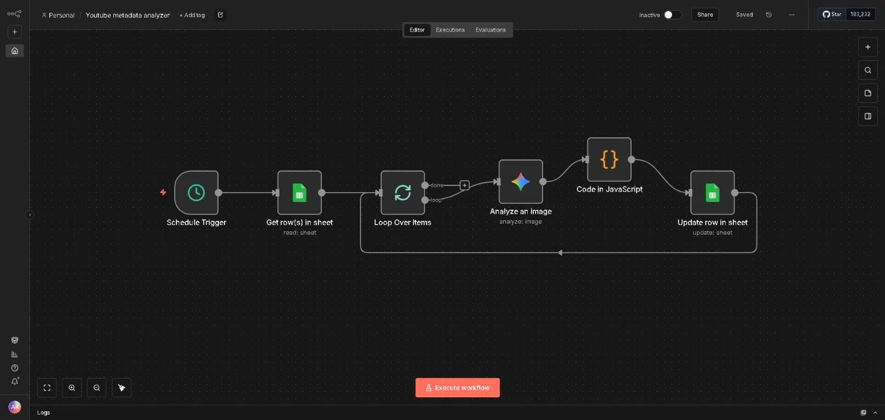Switch to the Evaluations tab
Image resolution: width=885 pixels, height=420 pixels.
(x=491, y=30)
